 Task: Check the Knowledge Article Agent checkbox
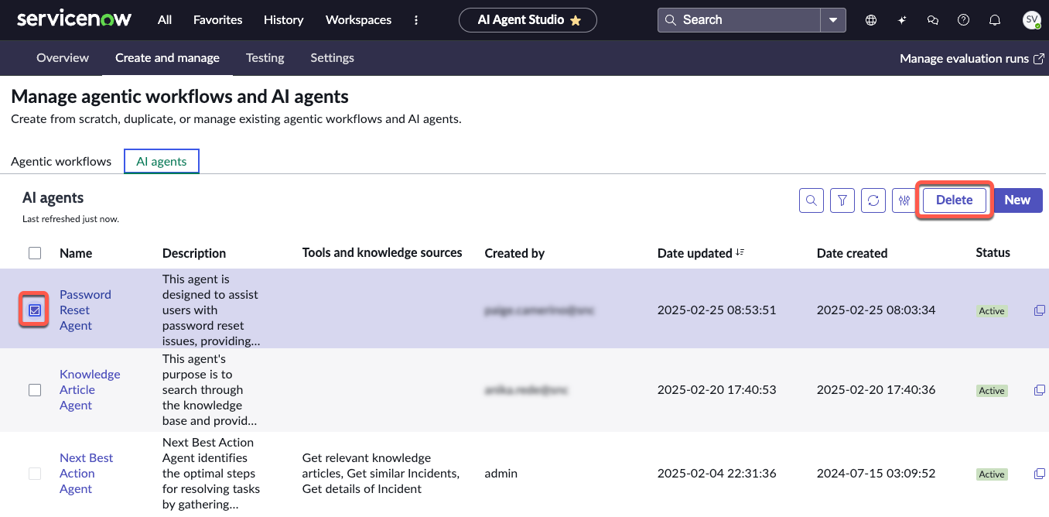tap(35, 390)
